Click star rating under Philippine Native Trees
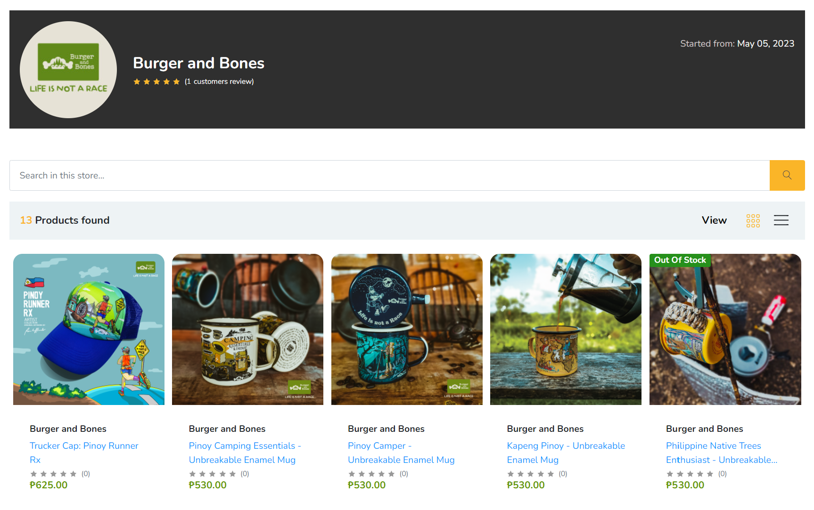Image resolution: width=814 pixels, height=510 pixels. [690, 474]
